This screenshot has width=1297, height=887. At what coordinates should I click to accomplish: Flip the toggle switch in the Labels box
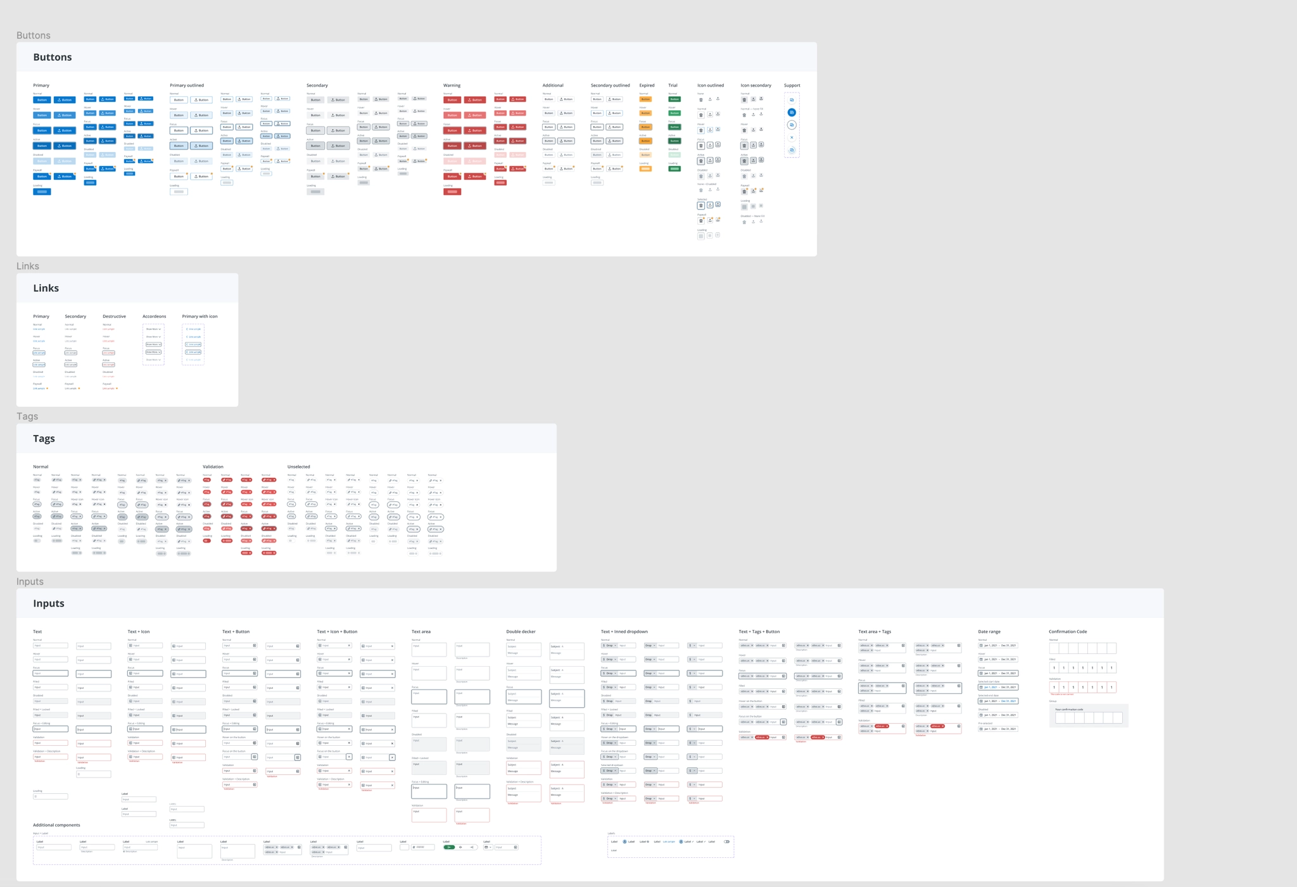tap(726, 841)
